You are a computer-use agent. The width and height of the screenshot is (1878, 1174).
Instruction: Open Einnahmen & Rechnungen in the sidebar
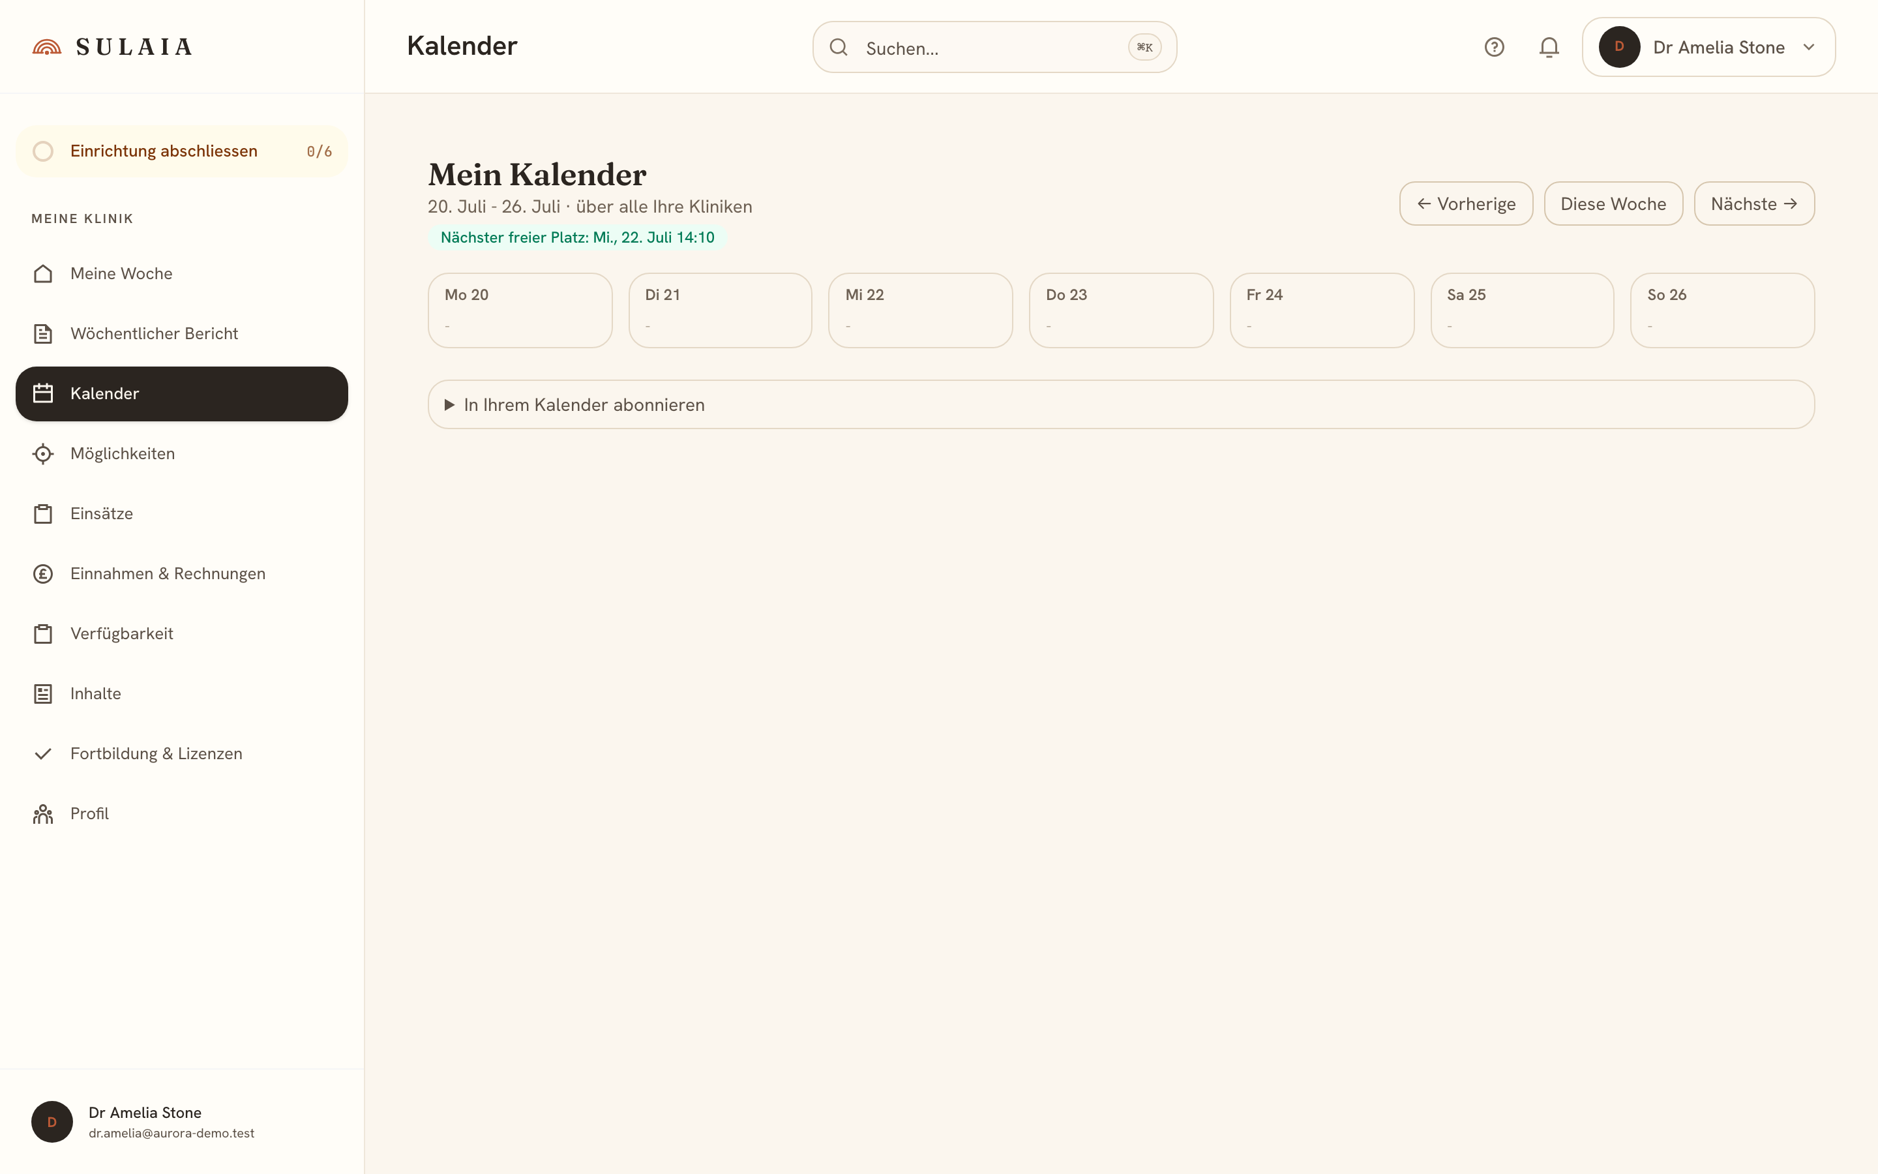coord(181,574)
